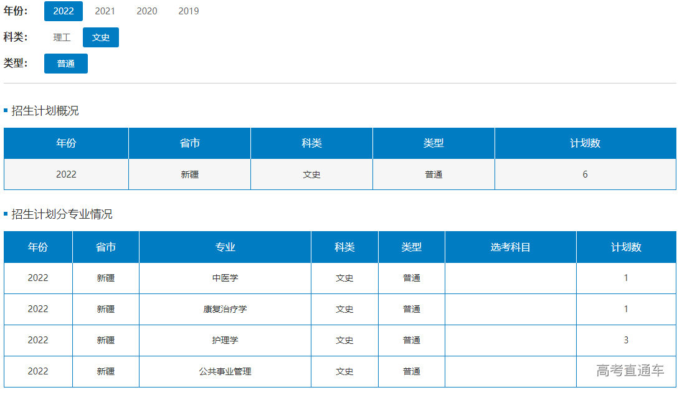
Task: Select the 2022 year filter
Action: pos(63,11)
